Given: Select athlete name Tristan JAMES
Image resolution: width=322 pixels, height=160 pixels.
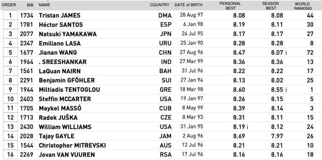Looking at the screenshot, I should [60, 15].
